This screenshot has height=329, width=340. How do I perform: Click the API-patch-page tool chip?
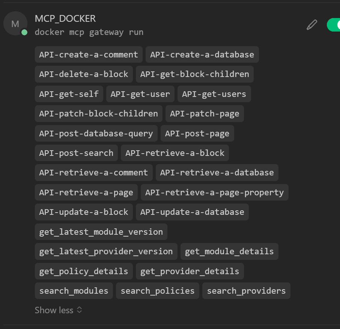[x=205, y=113]
